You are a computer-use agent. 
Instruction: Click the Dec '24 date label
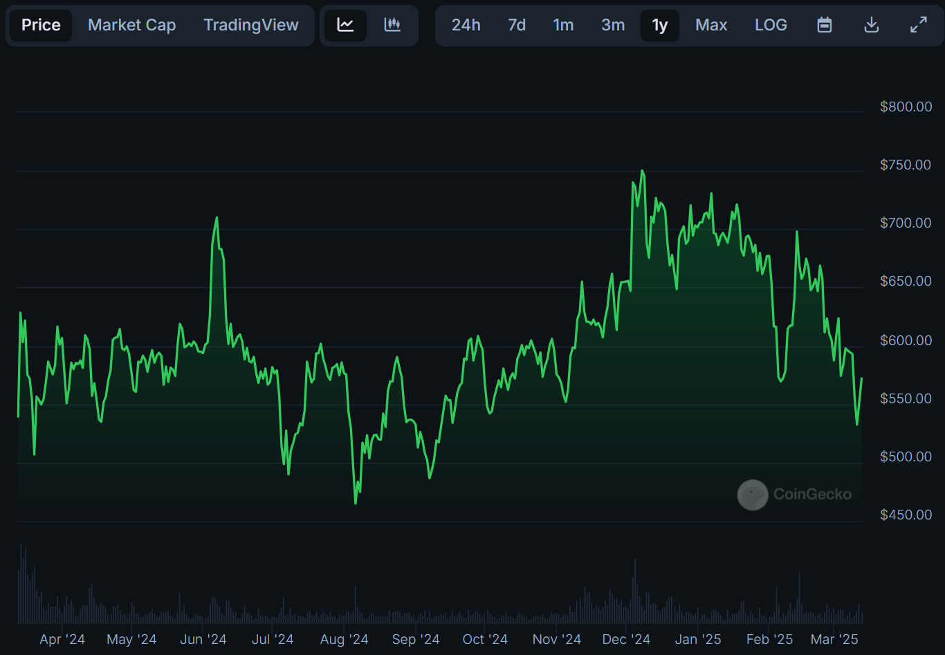coord(626,639)
